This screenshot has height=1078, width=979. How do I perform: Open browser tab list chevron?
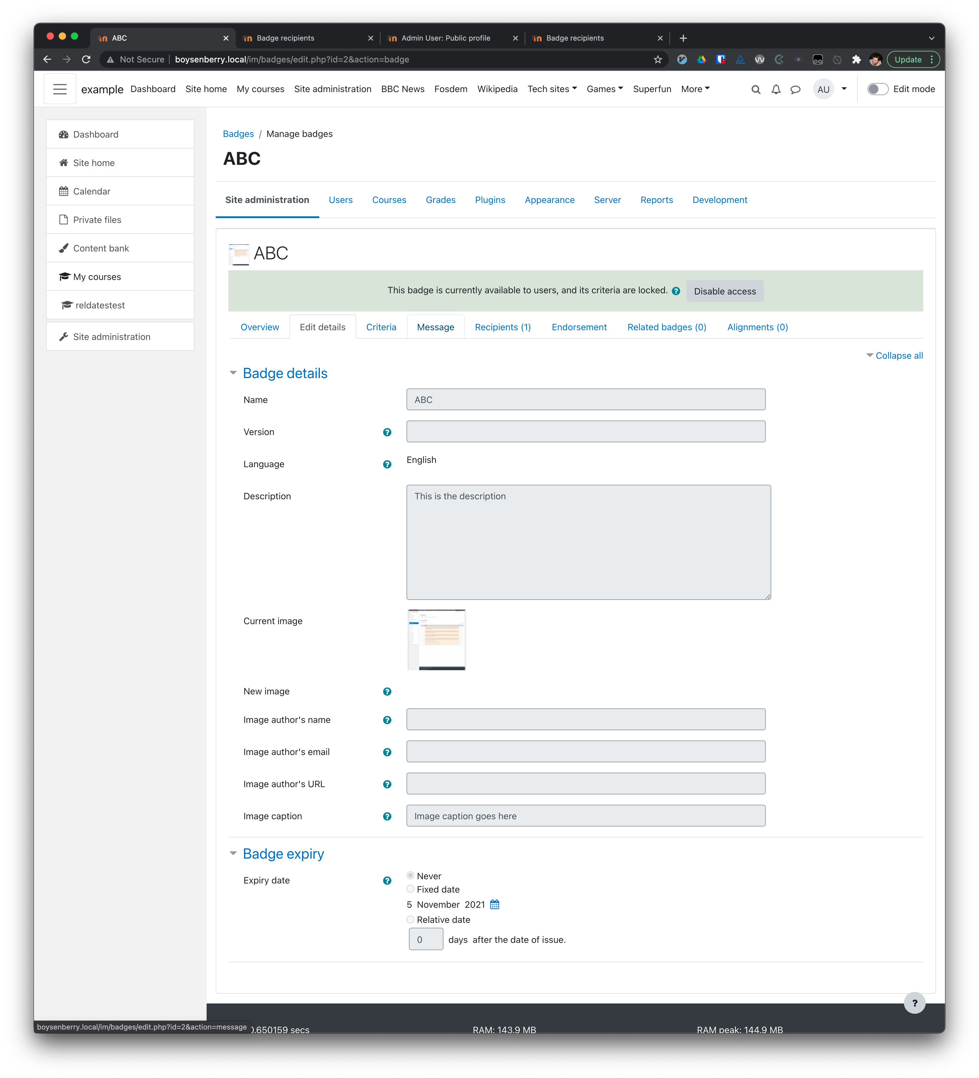pos(931,38)
